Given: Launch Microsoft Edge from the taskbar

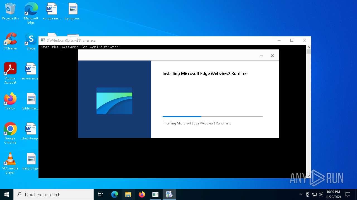Looking at the screenshot, I should [x=115, y=194].
